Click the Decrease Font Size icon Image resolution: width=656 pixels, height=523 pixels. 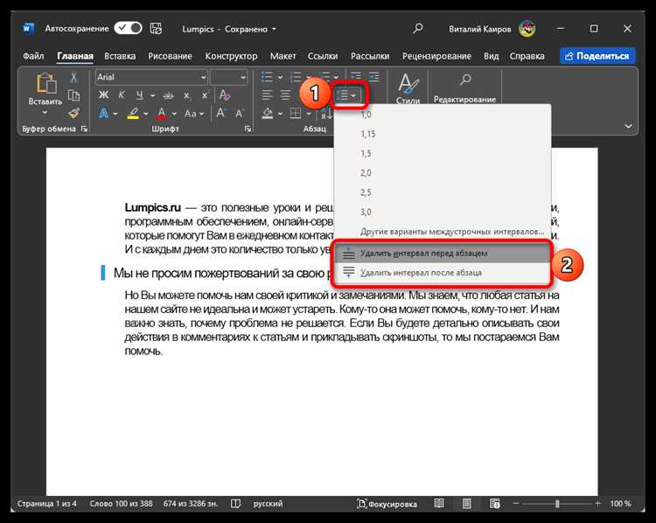click(240, 113)
